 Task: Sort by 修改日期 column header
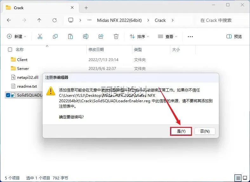tap(96, 49)
